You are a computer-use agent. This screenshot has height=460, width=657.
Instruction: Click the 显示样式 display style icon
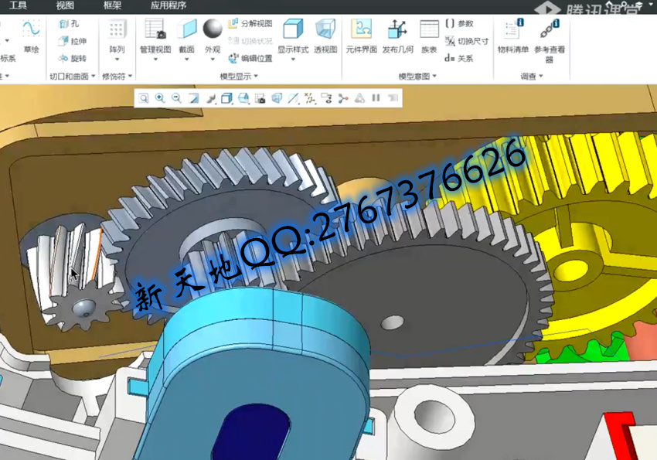[293, 32]
